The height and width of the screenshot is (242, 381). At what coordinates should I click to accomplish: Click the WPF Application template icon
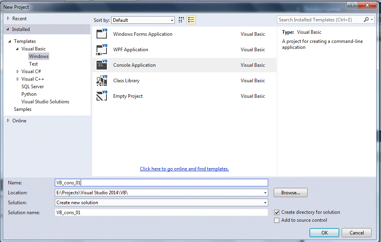(102, 50)
